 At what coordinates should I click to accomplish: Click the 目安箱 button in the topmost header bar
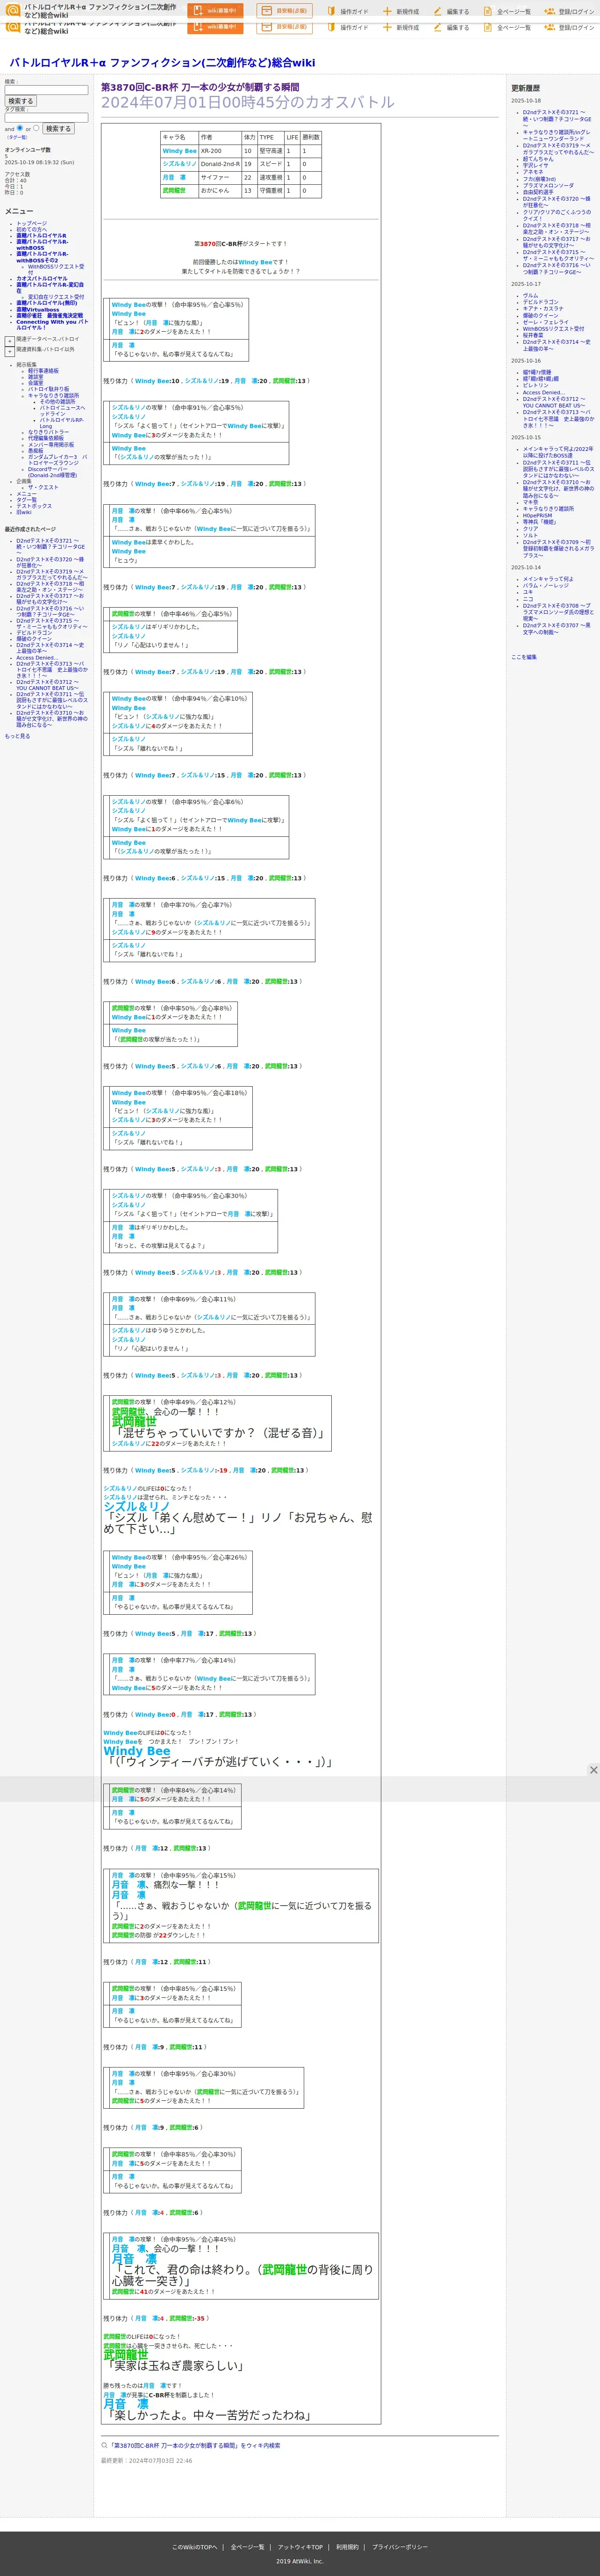(x=284, y=11)
